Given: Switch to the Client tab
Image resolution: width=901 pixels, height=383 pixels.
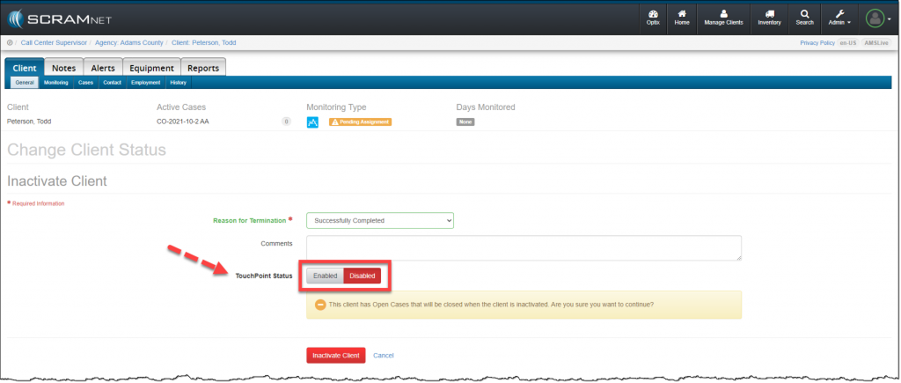Looking at the screenshot, I should coord(25,68).
